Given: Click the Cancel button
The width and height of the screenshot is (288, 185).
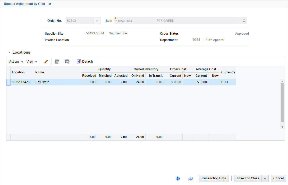Looking at the screenshot, I should click(x=278, y=178).
